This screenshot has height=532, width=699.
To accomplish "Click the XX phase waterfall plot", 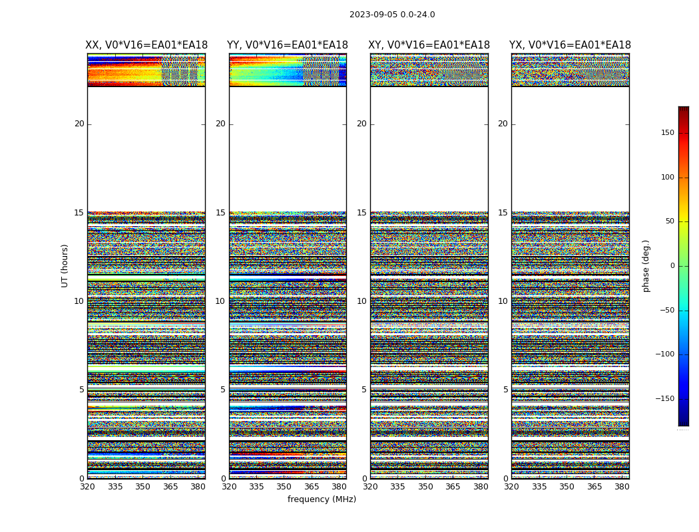I will (x=146, y=266).
